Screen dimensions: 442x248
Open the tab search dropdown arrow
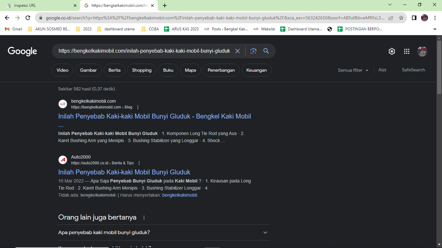click(x=390, y=5)
